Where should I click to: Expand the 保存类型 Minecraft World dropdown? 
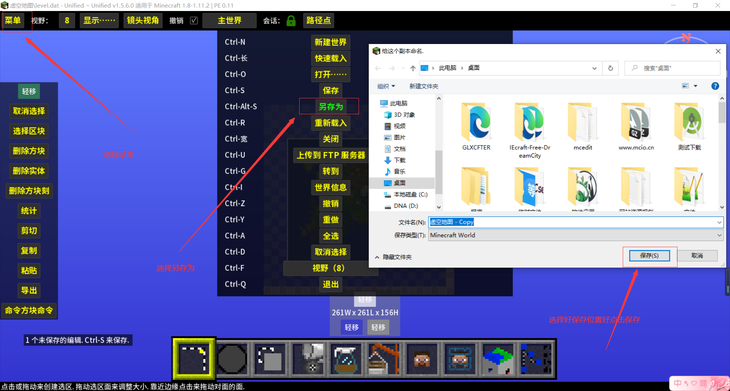[719, 235]
